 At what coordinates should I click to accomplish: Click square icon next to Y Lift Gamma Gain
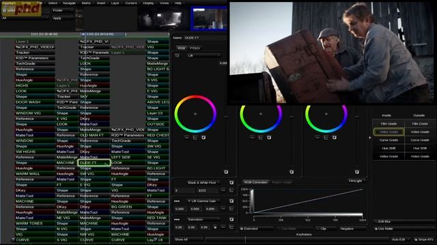point(231,201)
